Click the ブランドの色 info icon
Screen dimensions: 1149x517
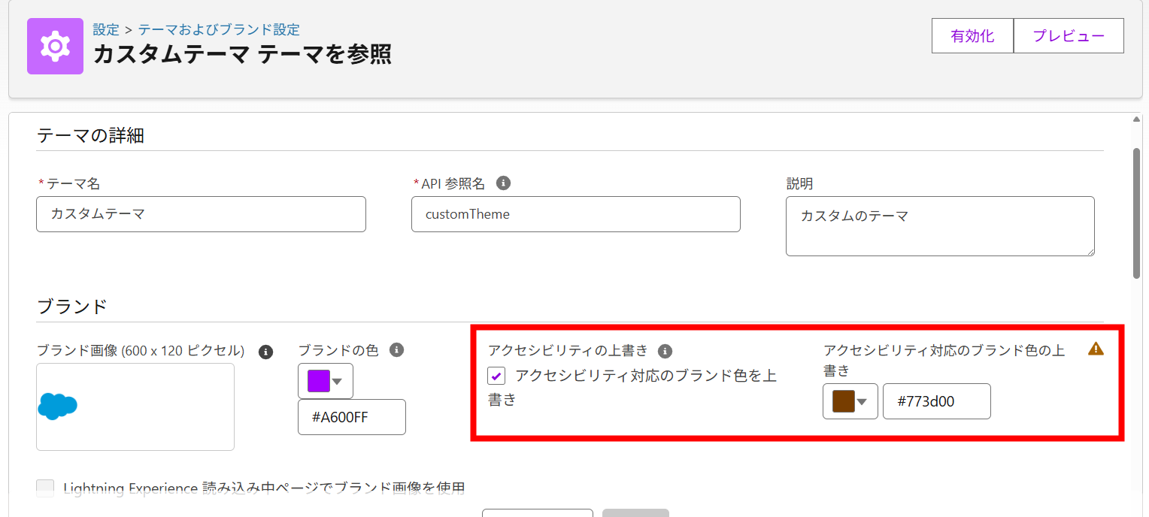point(398,350)
